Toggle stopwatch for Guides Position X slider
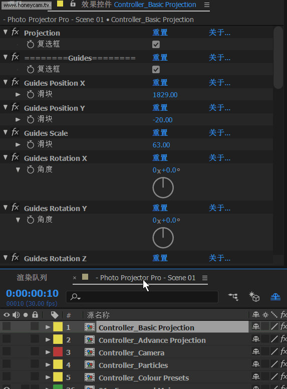 [x=31, y=95]
